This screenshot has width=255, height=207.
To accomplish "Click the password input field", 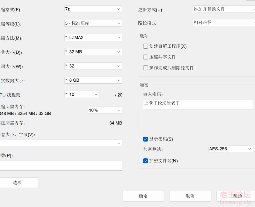I will pyautogui.click(x=198, y=104).
